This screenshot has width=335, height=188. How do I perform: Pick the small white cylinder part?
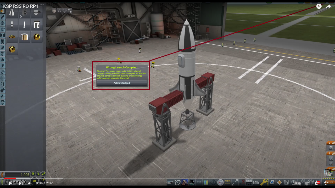click(12, 25)
